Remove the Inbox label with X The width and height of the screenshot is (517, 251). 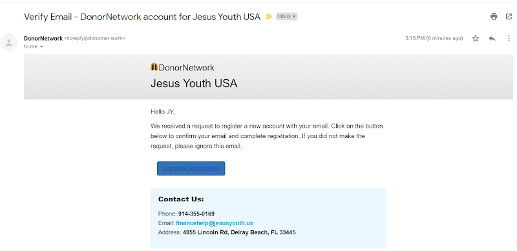[294, 16]
